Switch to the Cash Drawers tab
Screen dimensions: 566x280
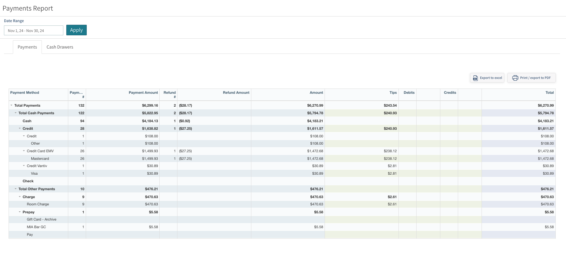[60, 47]
